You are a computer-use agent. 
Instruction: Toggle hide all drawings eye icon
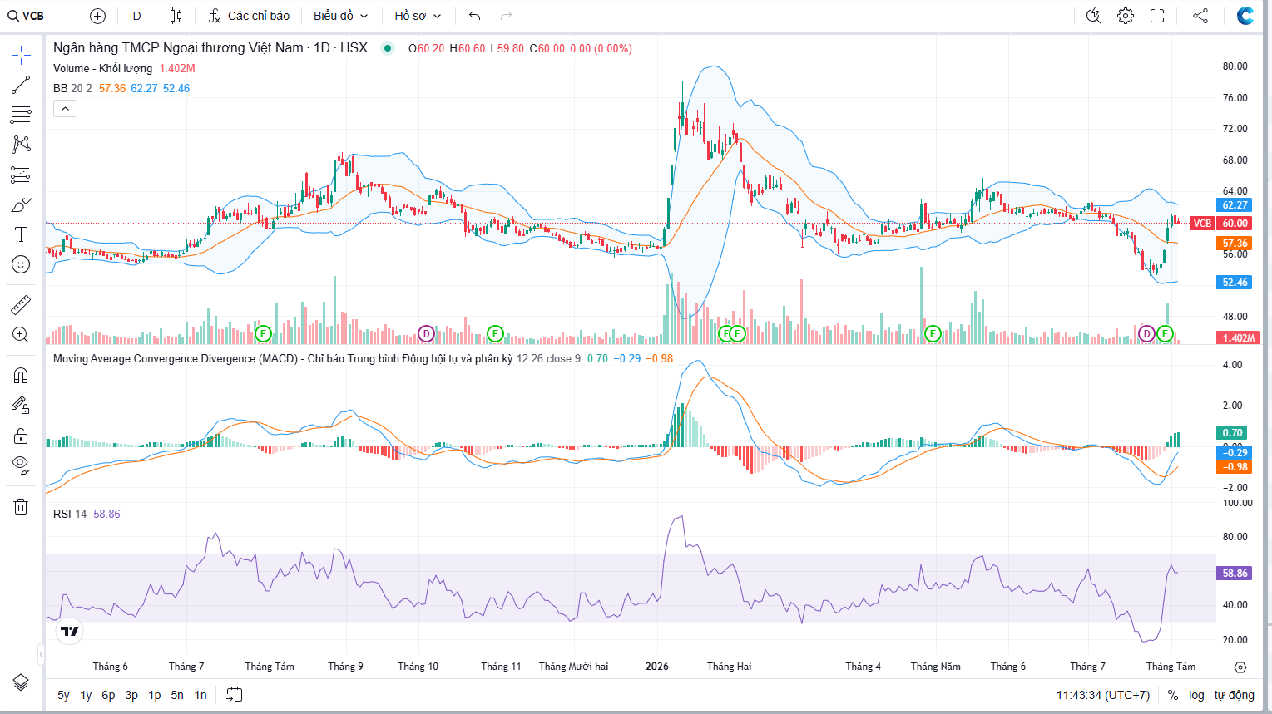(x=21, y=465)
